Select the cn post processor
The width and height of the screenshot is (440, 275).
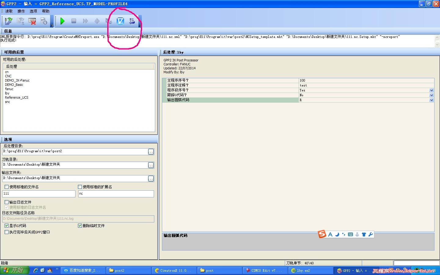tap(7, 72)
